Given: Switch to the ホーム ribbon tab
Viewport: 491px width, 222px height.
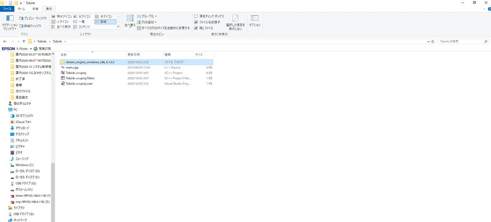Looking at the screenshot, I should (21, 9).
